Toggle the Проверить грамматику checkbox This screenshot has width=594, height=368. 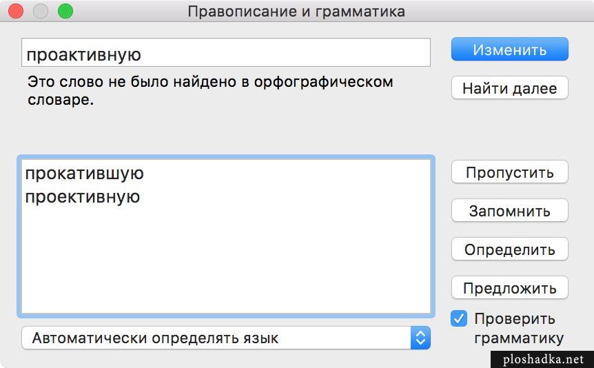(x=459, y=319)
